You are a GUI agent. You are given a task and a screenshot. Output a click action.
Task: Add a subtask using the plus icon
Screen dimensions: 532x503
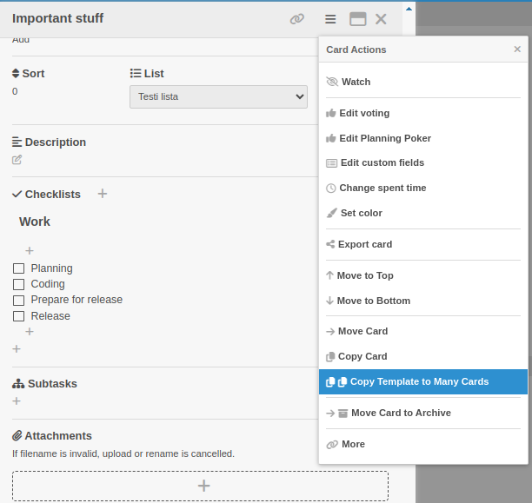[17, 400]
